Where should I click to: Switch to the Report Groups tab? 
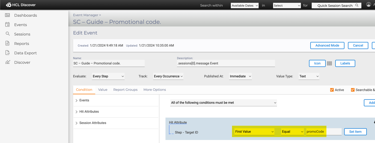[125, 90]
